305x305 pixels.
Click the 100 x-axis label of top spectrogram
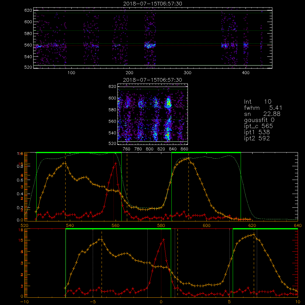pos(71,73)
